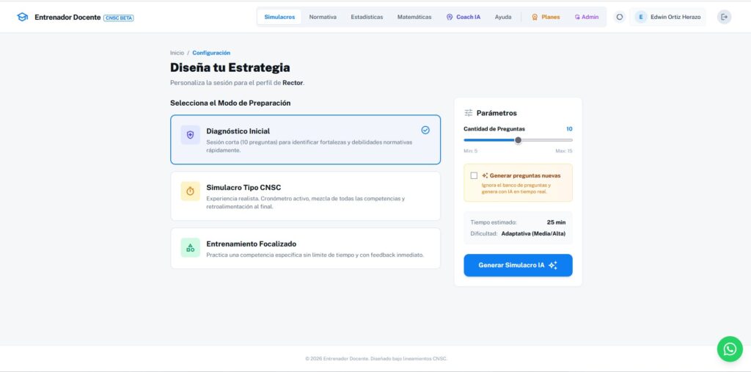The width and height of the screenshot is (751, 372).
Task: Click the circular theme toggle icon
Action: (619, 17)
